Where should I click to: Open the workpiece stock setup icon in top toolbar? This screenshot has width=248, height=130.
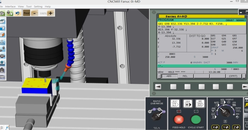tap(2, 13)
